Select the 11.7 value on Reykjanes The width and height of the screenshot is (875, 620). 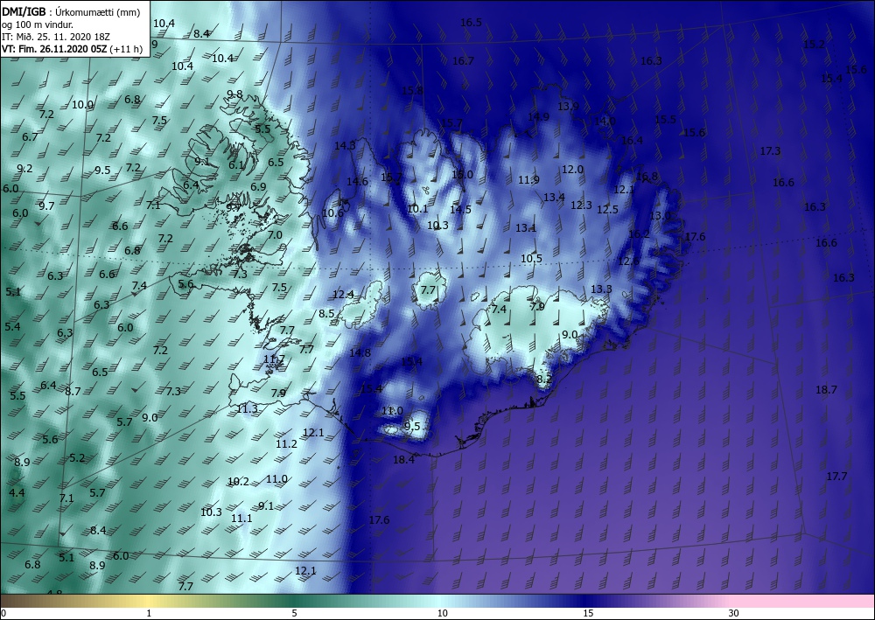(274, 359)
